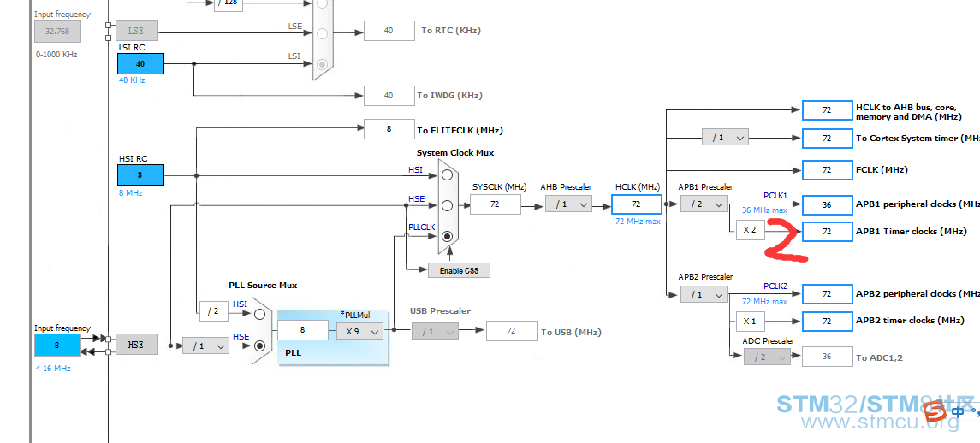Select HSI in the System Clock Mux

447,175
